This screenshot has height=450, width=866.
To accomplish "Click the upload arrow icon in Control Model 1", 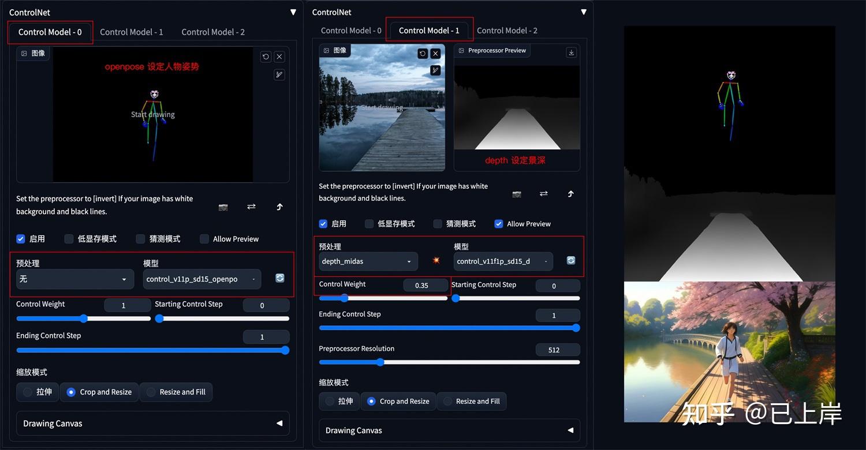I will [x=570, y=194].
